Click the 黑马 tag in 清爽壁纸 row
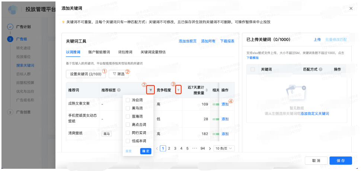 pyautogui.click(x=106, y=134)
